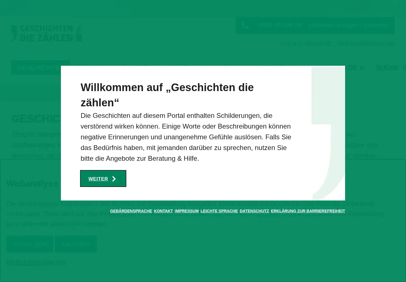Open the Datenschutz link
Image resolution: width=406 pixels, height=282 pixels.
pyautogui.click(x=254, y=211)
